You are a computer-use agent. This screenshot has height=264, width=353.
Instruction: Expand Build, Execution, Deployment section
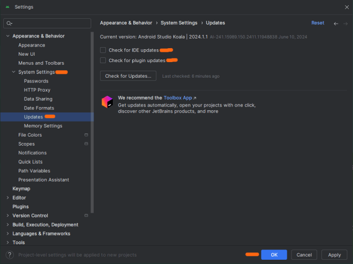click(7, 224)
